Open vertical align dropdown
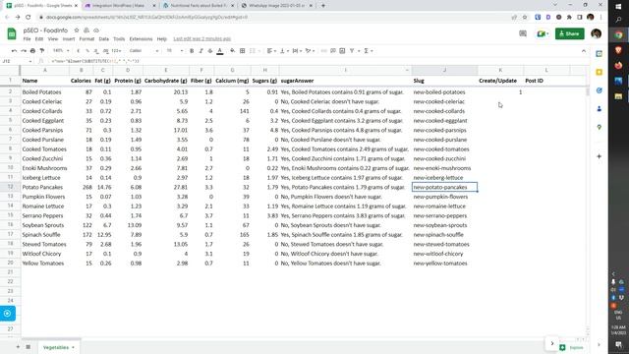Screen dimensions: 629x354 coord(284,51)
